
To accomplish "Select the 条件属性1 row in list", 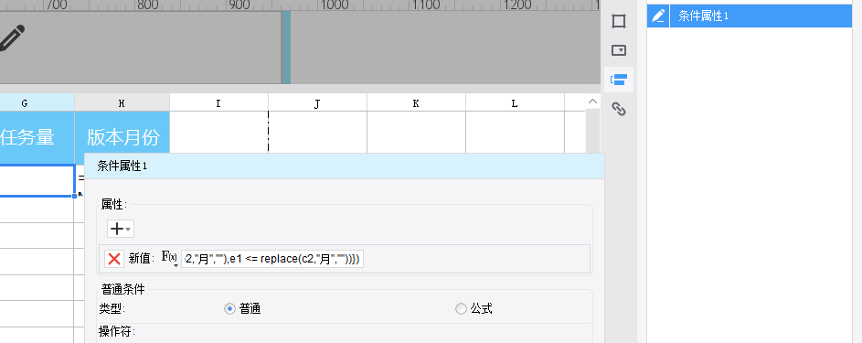I will [750, 16].
